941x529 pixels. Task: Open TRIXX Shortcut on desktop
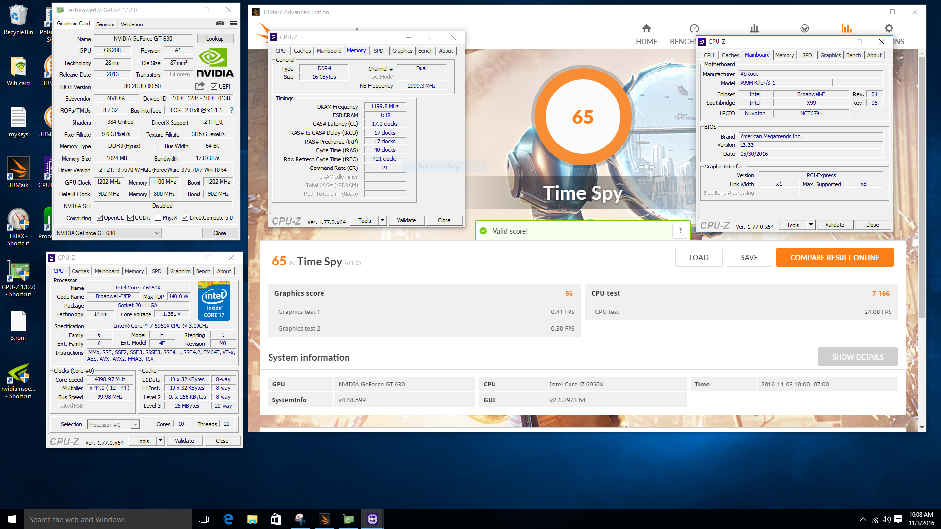tap(19, 227)
